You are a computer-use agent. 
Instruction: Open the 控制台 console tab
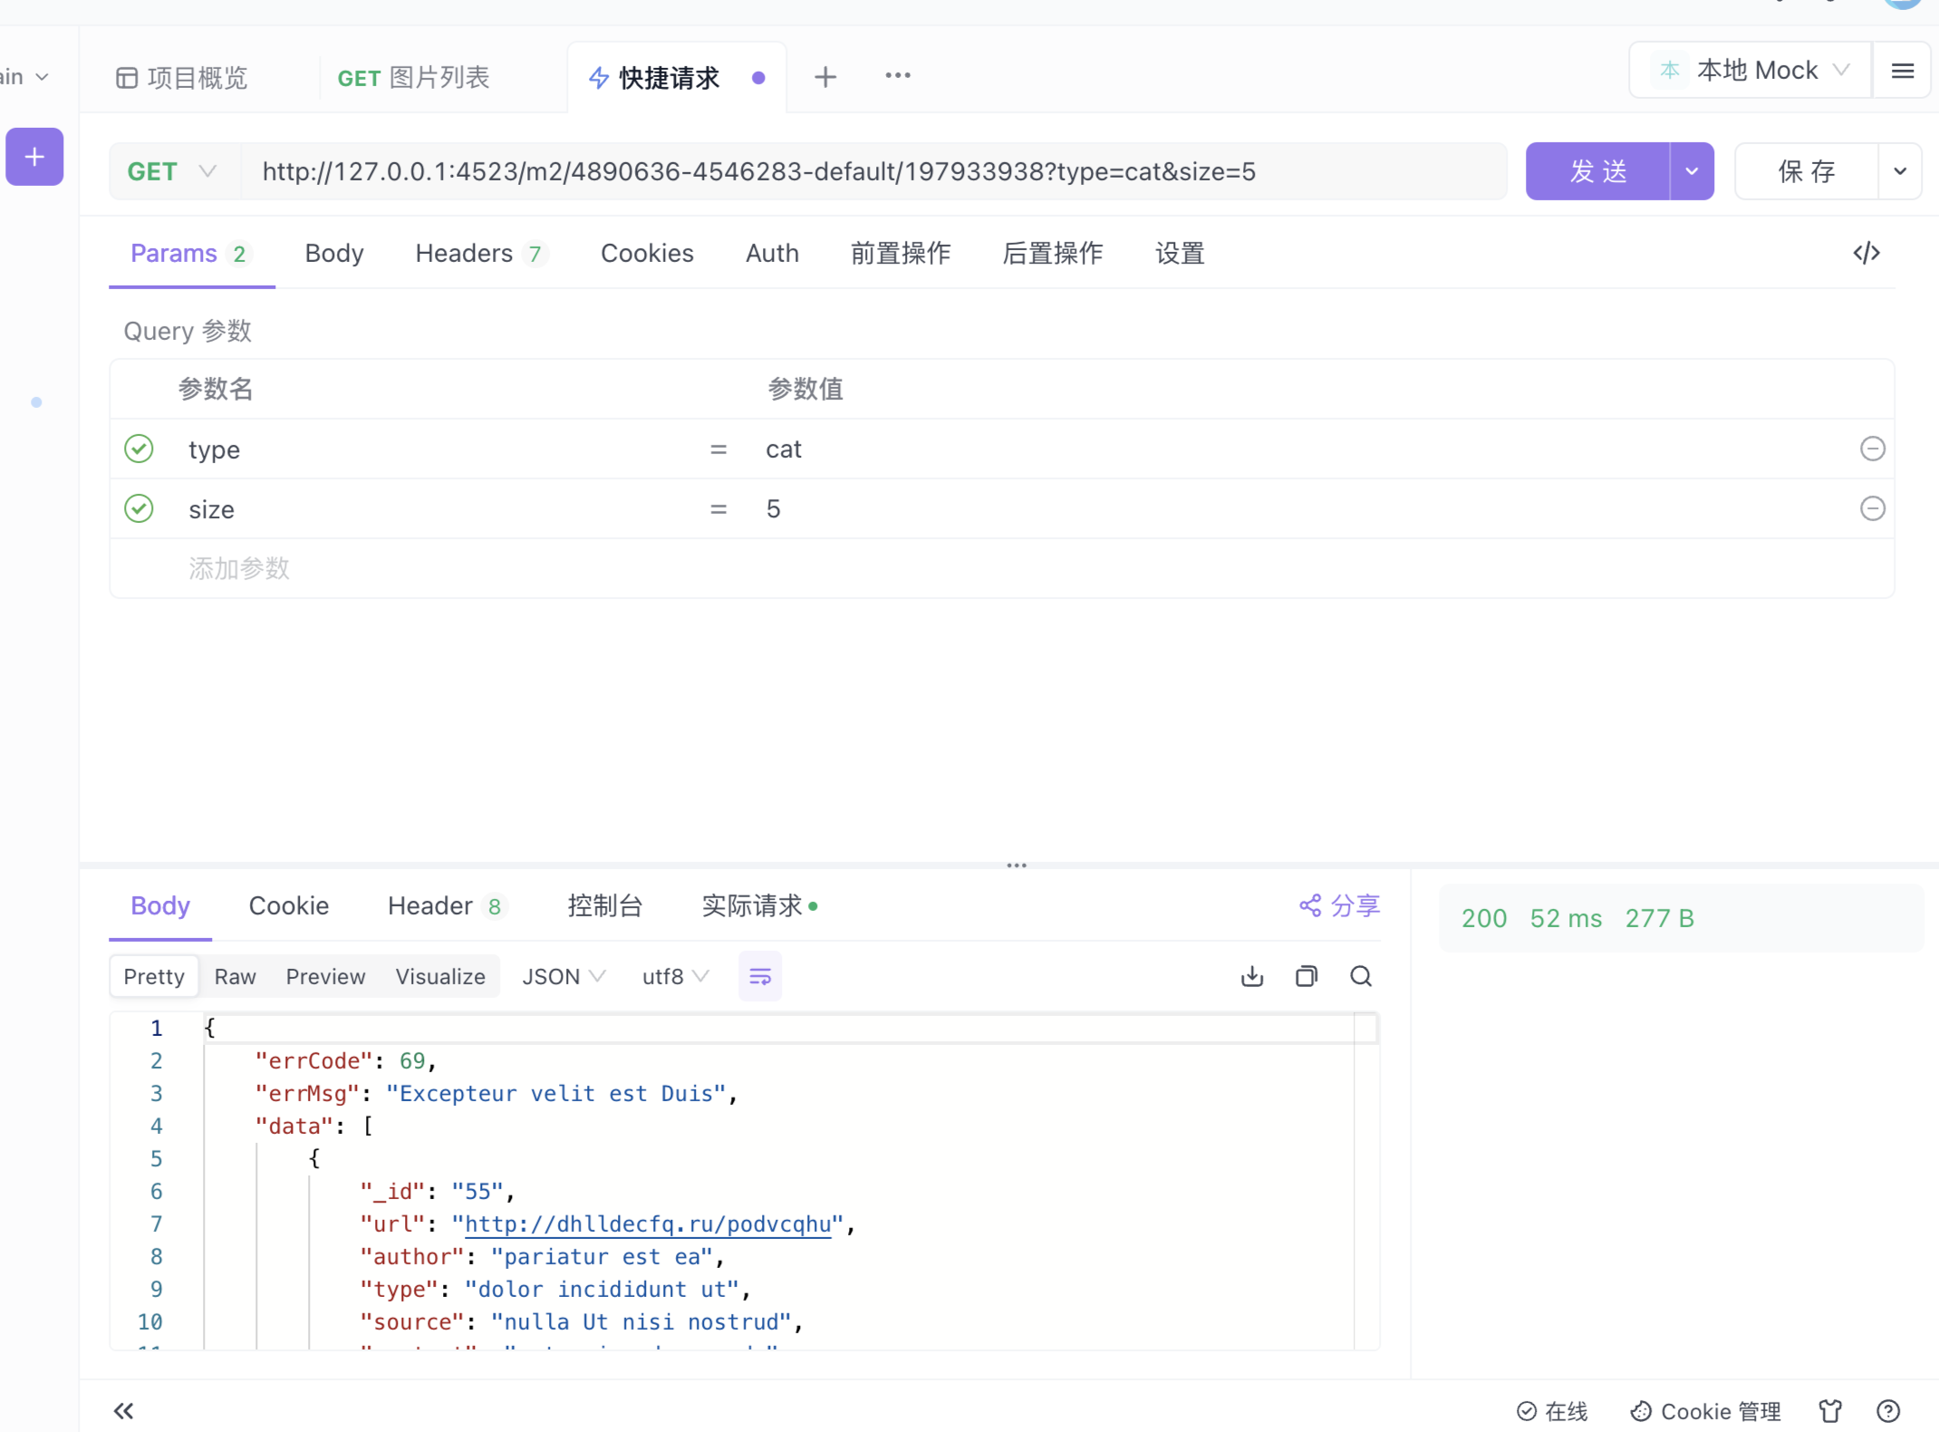(604, 905)
